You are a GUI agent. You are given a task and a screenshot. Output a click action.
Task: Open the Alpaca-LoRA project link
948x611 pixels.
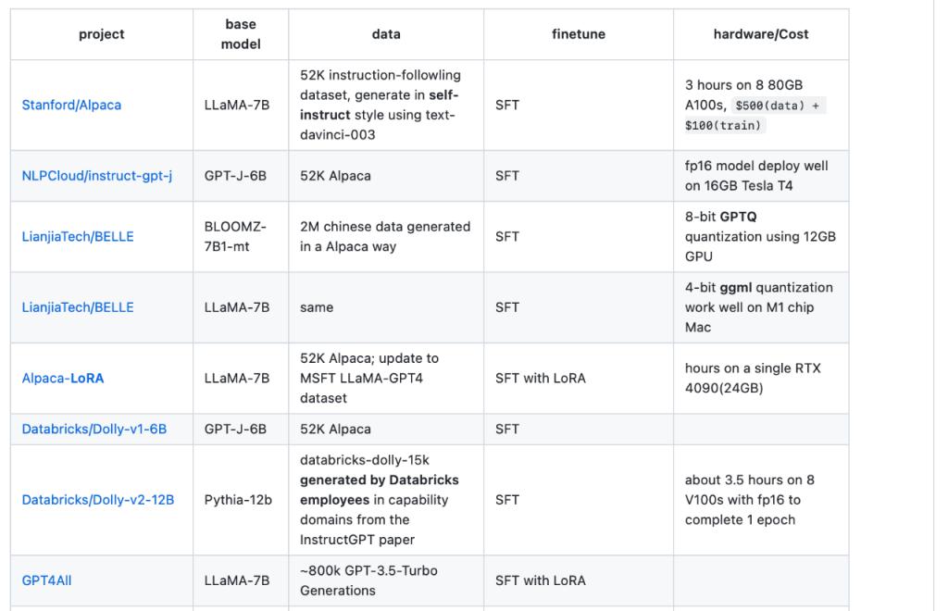click(63, 379)
